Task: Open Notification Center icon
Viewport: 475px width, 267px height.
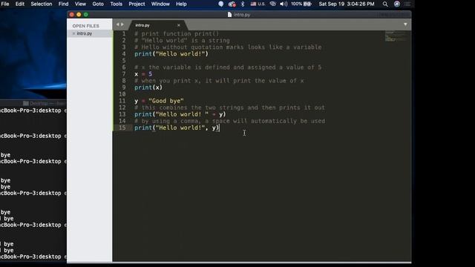Action: tap(407, 4)
